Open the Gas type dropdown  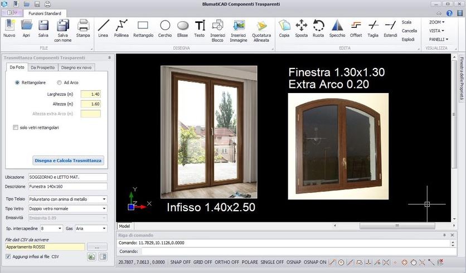[104, 228]
